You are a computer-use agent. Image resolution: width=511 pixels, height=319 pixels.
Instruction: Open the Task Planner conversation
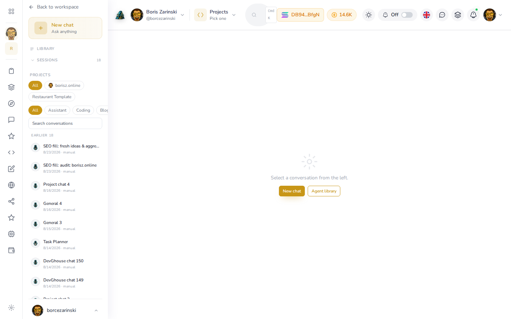click(65, 245)
